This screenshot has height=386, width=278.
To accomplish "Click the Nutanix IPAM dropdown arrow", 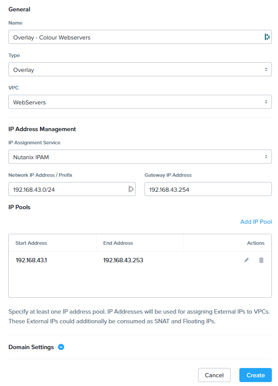I will tap(266, 157).
